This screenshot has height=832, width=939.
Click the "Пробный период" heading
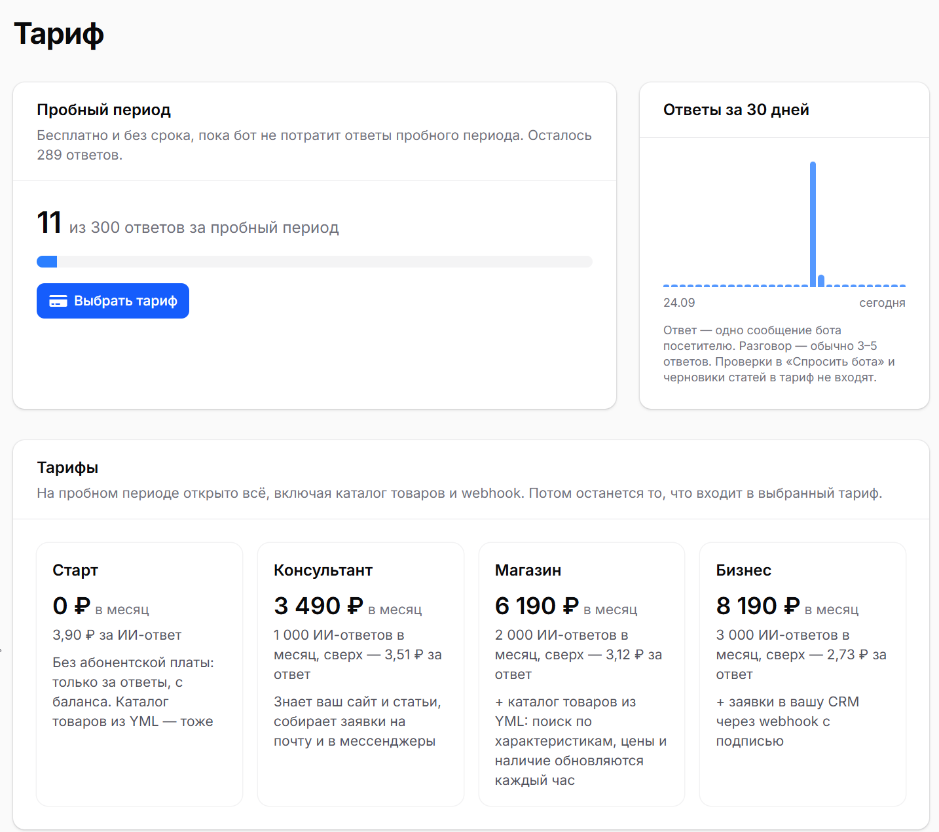(103, 110)
